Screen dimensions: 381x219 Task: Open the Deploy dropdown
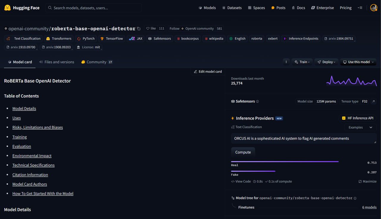click(326, 62)
